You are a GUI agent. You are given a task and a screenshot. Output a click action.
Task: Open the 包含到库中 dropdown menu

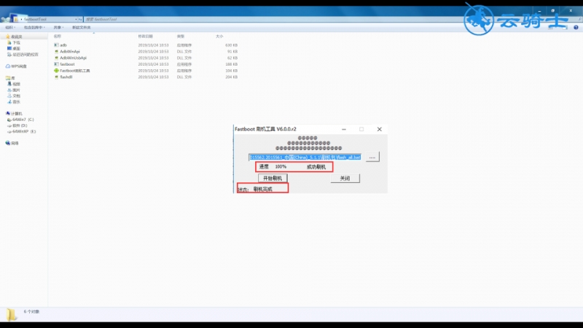point(34,28)
